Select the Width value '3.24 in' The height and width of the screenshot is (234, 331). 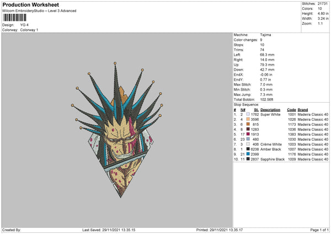tap(323, 19)
